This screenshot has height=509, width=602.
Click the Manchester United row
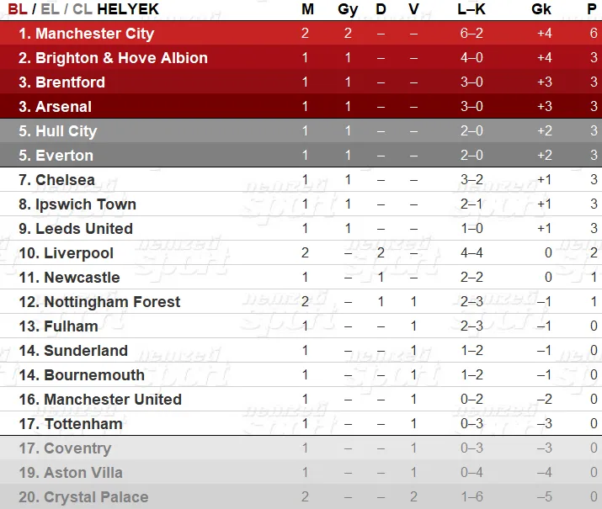(301, 400)
